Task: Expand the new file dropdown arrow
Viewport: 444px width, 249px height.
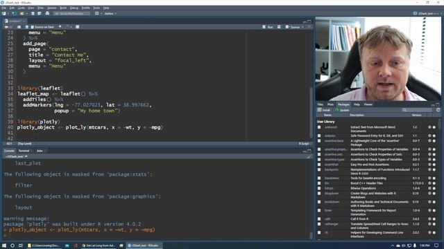Action: point(8,13)
